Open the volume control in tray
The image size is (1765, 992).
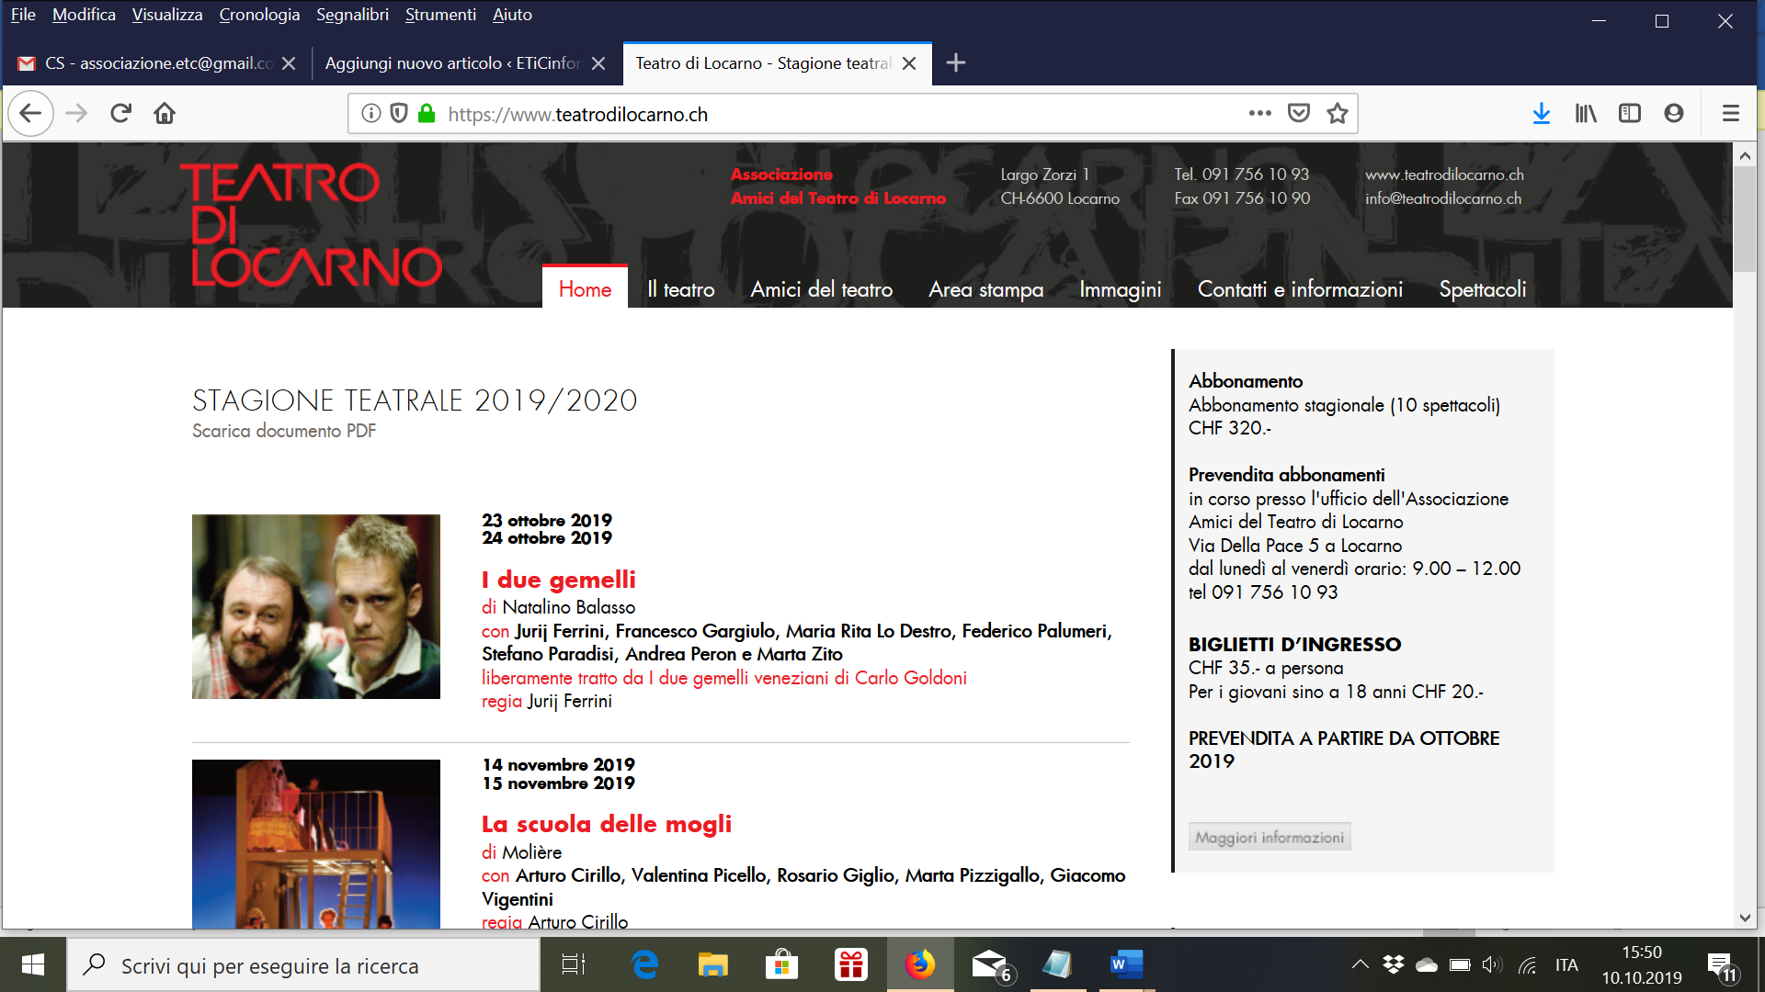pyautogui.click(x=1492, y=964)
